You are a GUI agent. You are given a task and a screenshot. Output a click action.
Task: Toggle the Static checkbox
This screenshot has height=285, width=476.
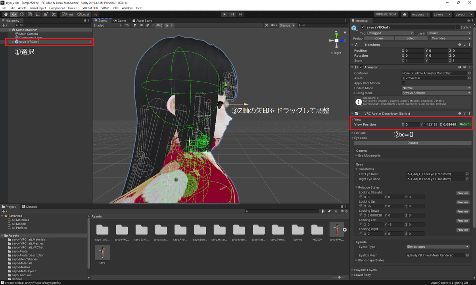pos(458,27)
